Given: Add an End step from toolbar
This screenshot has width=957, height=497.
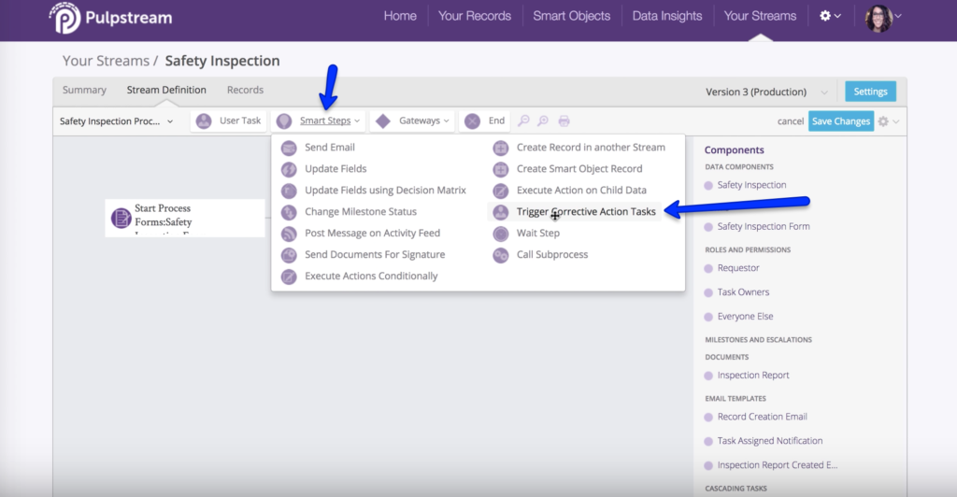Looking at the screenshot, I should [485, 121].
